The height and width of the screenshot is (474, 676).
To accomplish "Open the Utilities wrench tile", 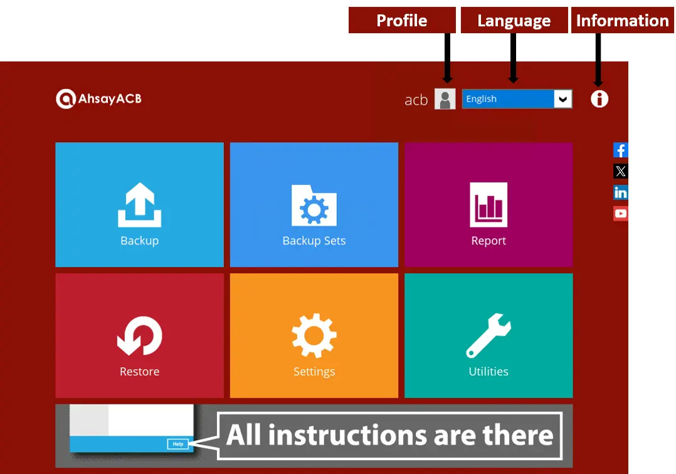I will 488,335.
